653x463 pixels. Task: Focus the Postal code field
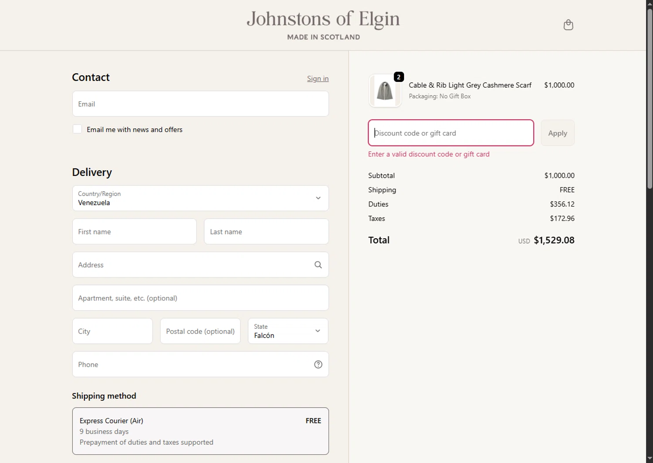[x=200, y=331]
